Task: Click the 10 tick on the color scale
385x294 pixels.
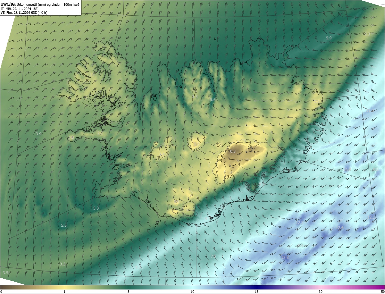Action: click(x=192, y=292)
